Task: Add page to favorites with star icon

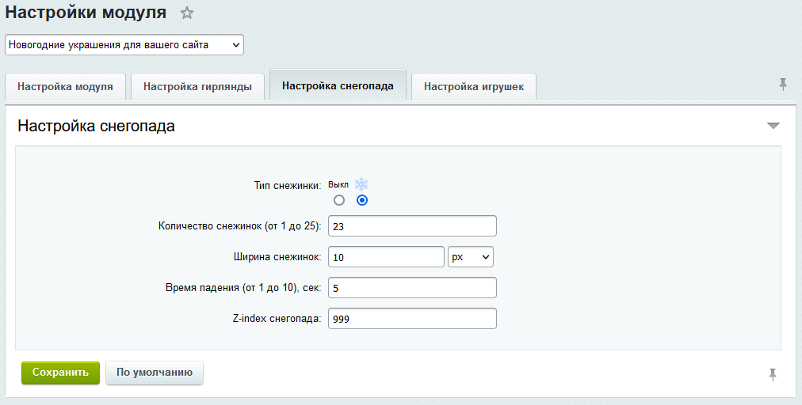Action: pos(187,13)
